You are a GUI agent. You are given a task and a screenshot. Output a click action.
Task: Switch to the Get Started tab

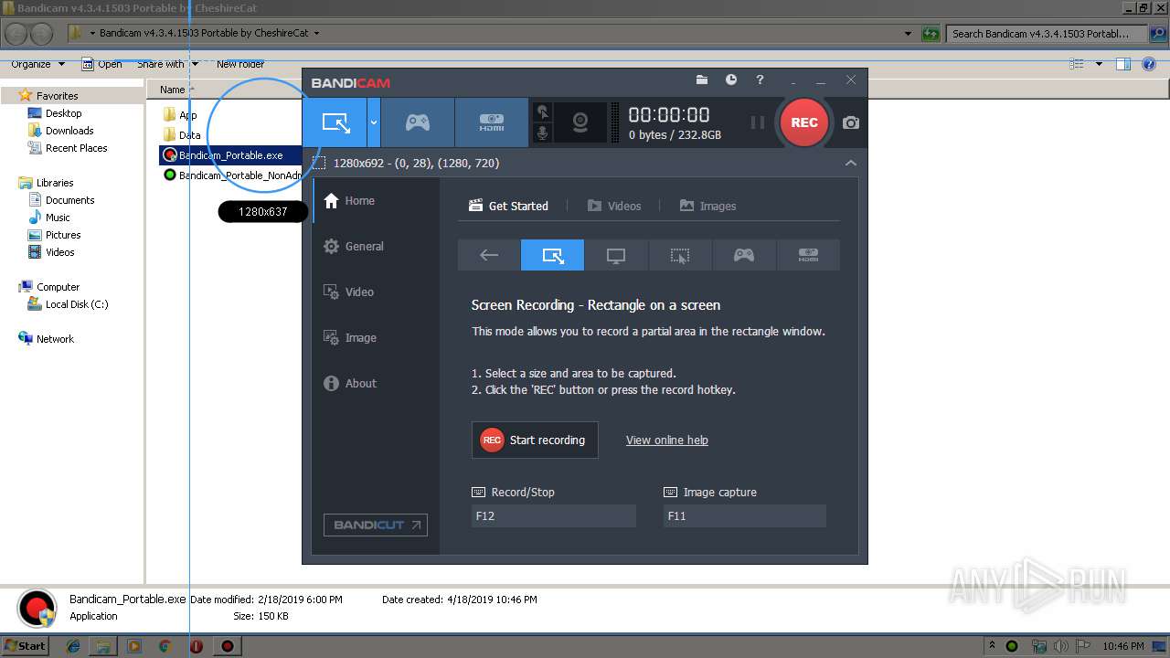pos(508,206)
